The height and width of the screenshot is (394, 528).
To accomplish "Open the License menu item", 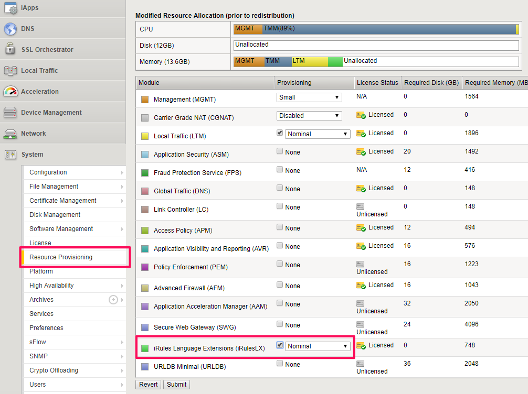I will (75, 243).
